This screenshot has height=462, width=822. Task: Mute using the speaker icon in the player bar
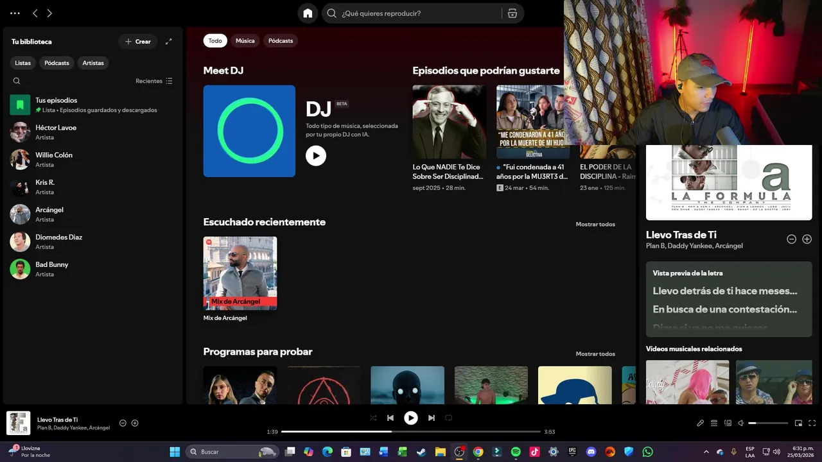click(x=741, y=423)
